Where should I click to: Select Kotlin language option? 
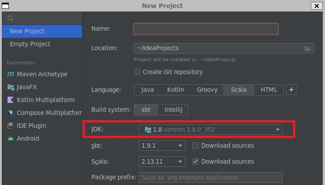pos(176,90)
